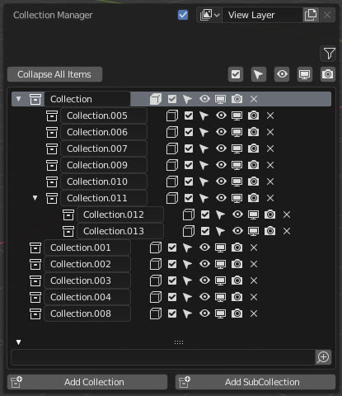The height and width of the screenshot is (396, 342).
Task: Click the Add SubCollection button
Action: click(255, 382)
